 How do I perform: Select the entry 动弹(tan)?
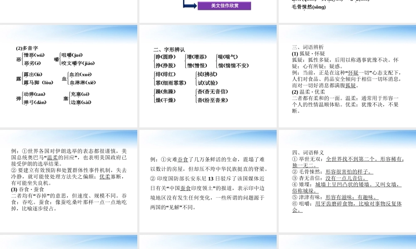pyautogui.click(x=35, y=94)
